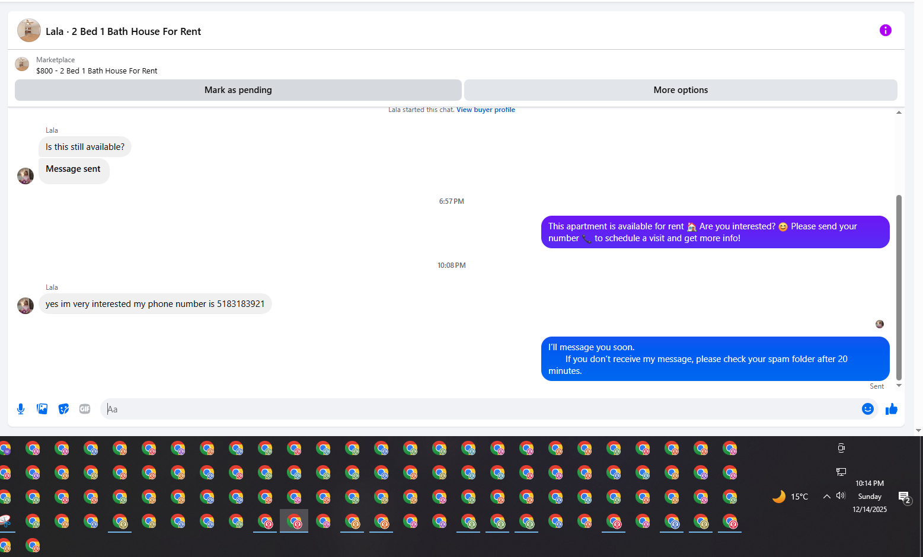The width and height of the screenshot is (923, 557).
Task: Select the $800 - 2 Bed 1 Bath House For Rent listing text
Action: point(97,71)
